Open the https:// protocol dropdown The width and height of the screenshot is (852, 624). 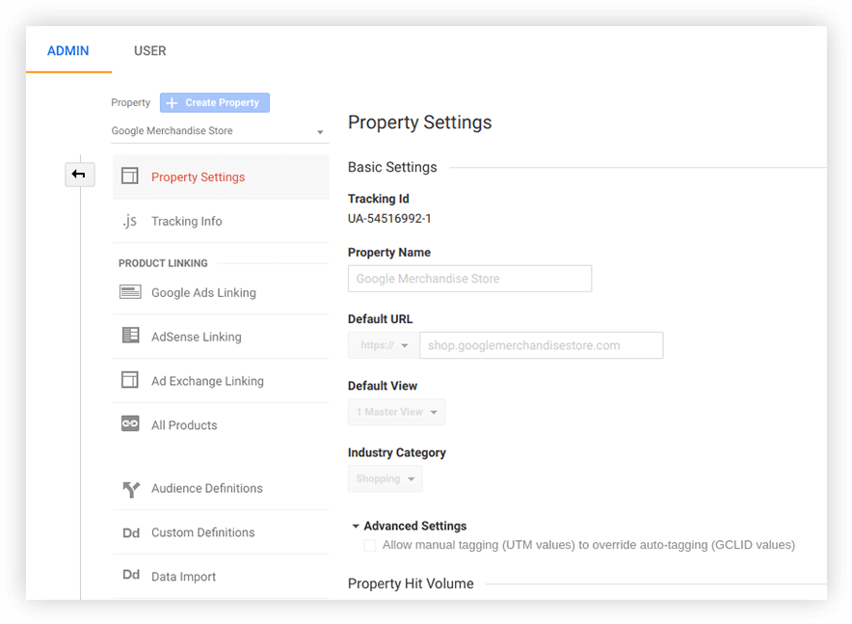coord(384,345)
